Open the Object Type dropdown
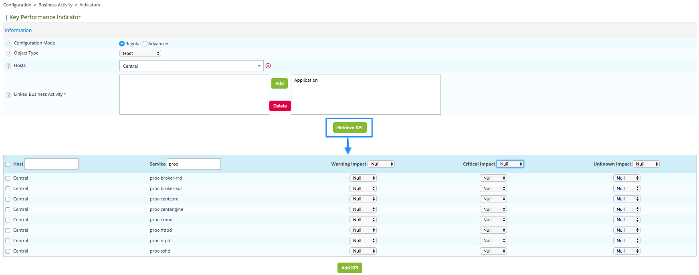Image resolution: width=699 pixels, height=275 pixels. point(140,53)
